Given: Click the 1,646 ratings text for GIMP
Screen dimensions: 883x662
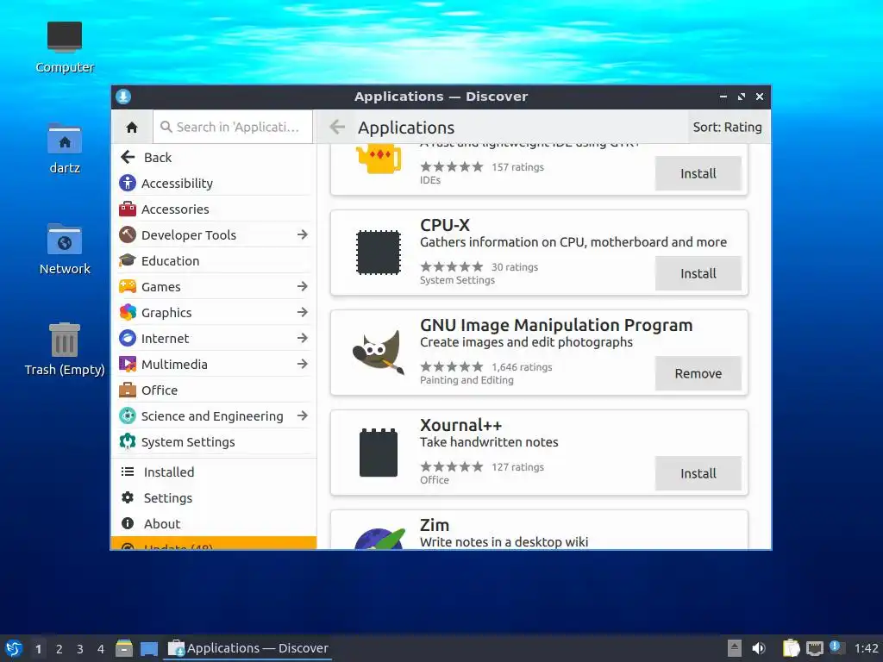Looking at the screenshot, I should [522, 367].
